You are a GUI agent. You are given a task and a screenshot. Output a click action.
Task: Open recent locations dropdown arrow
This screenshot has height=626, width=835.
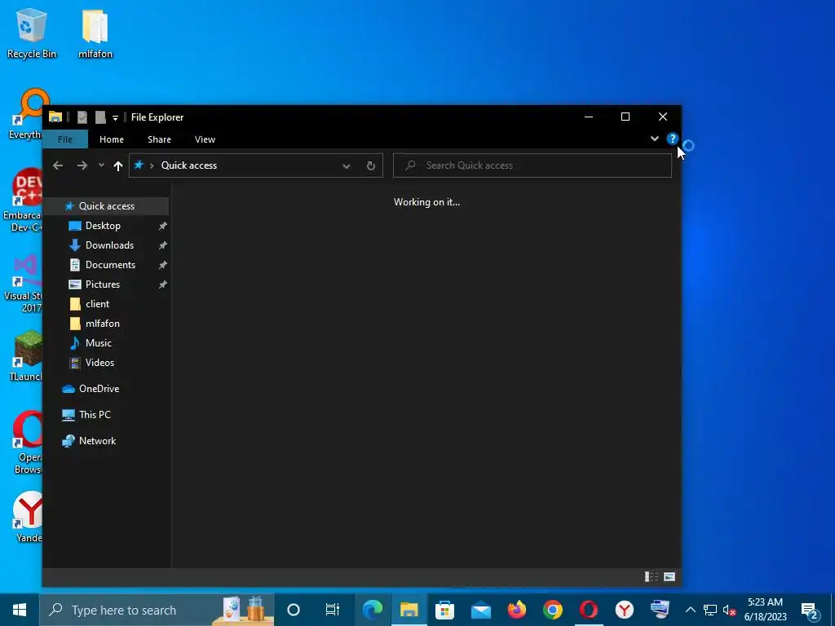[x=101, y=165]
